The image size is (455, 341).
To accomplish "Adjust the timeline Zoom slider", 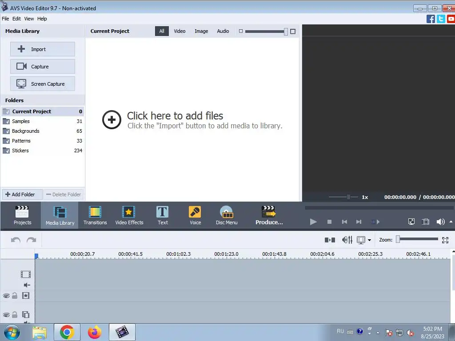I will point(398,239).
